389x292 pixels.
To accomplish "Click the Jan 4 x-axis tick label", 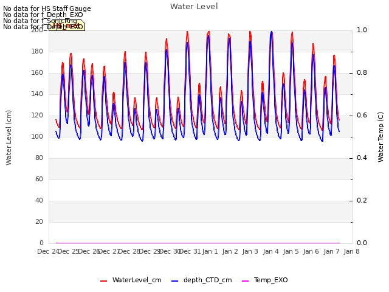I will coord(270,251).
